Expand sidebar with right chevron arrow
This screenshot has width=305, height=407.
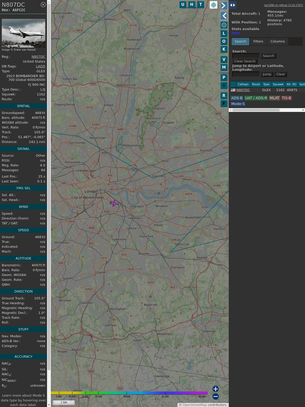tap(224, 5)
